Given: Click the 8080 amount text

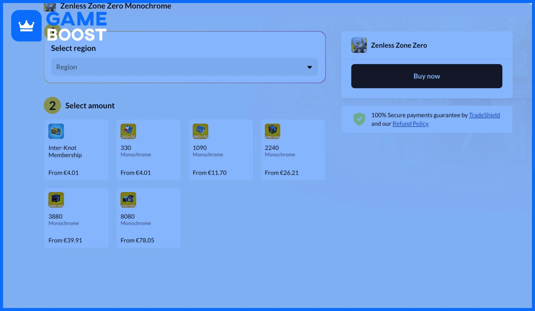Looking at the screenshot, I should [128, 217].
